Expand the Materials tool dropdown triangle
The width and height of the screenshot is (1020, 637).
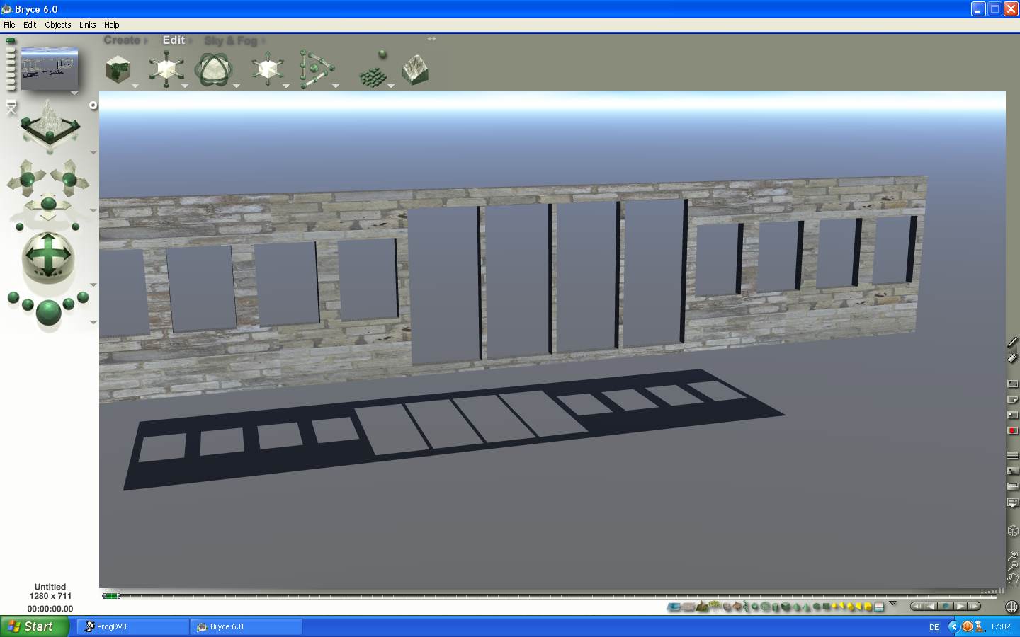click(135, 86)
